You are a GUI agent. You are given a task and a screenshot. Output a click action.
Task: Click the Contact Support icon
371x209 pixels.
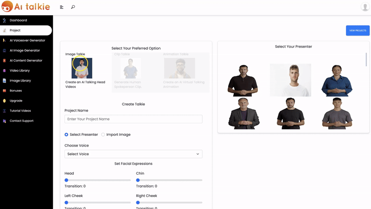(4, 121)
